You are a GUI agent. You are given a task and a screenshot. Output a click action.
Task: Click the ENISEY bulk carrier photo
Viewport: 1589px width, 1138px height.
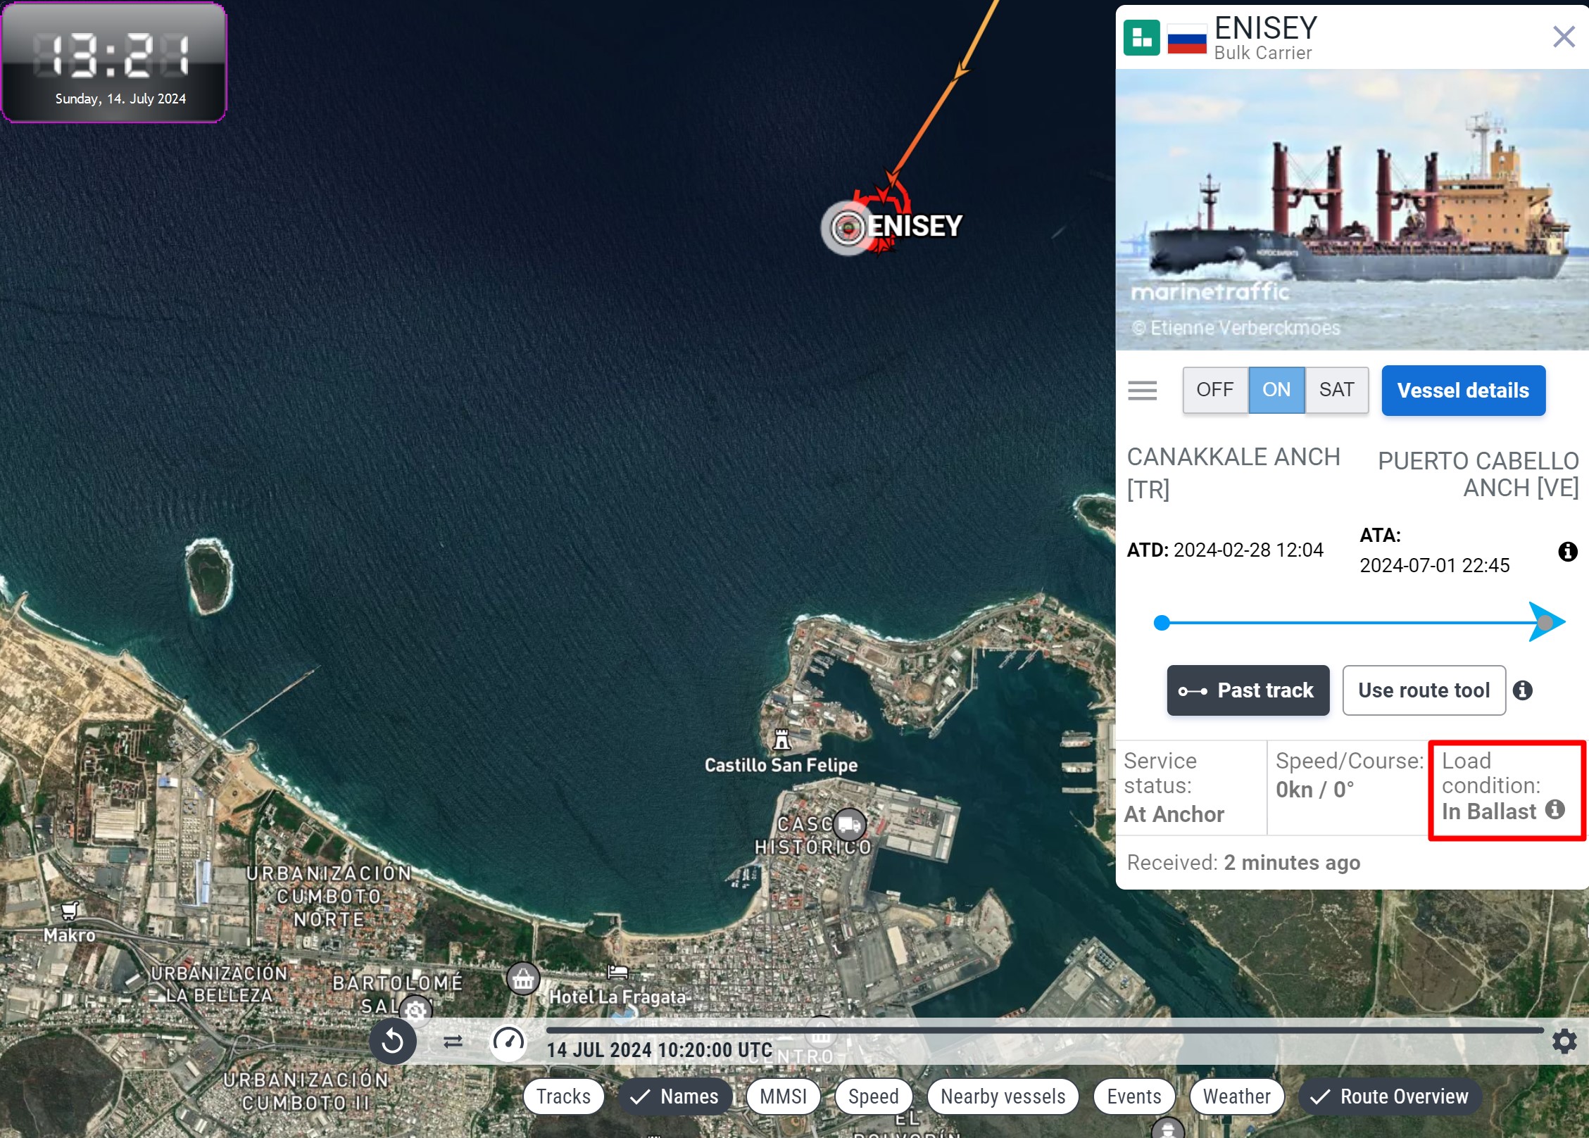[1352, 210]
